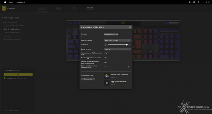
Task: Select the Legame di luce 1 layer row
Action: coord(18,78)
